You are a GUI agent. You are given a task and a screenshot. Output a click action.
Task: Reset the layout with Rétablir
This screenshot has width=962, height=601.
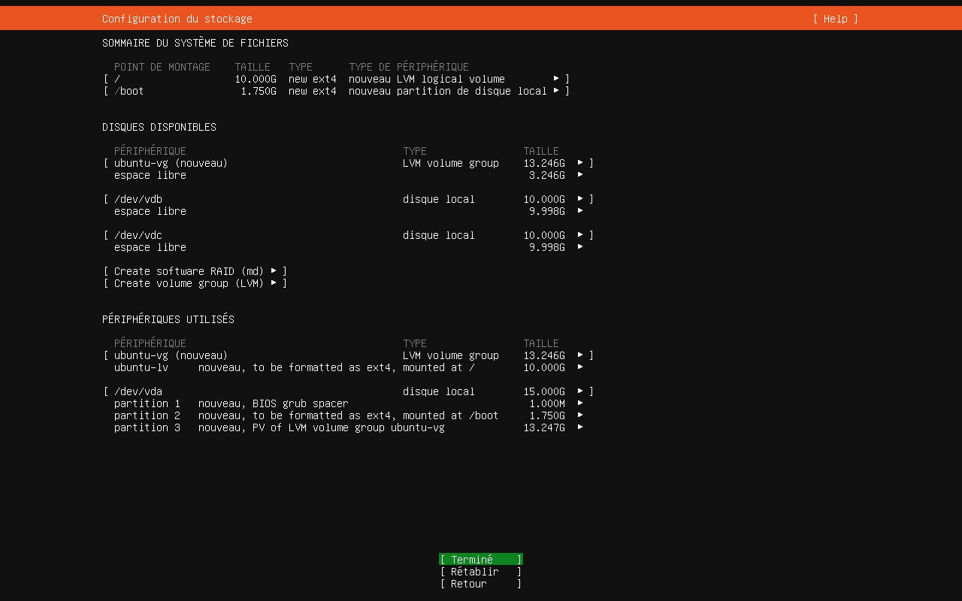[481, 572]
